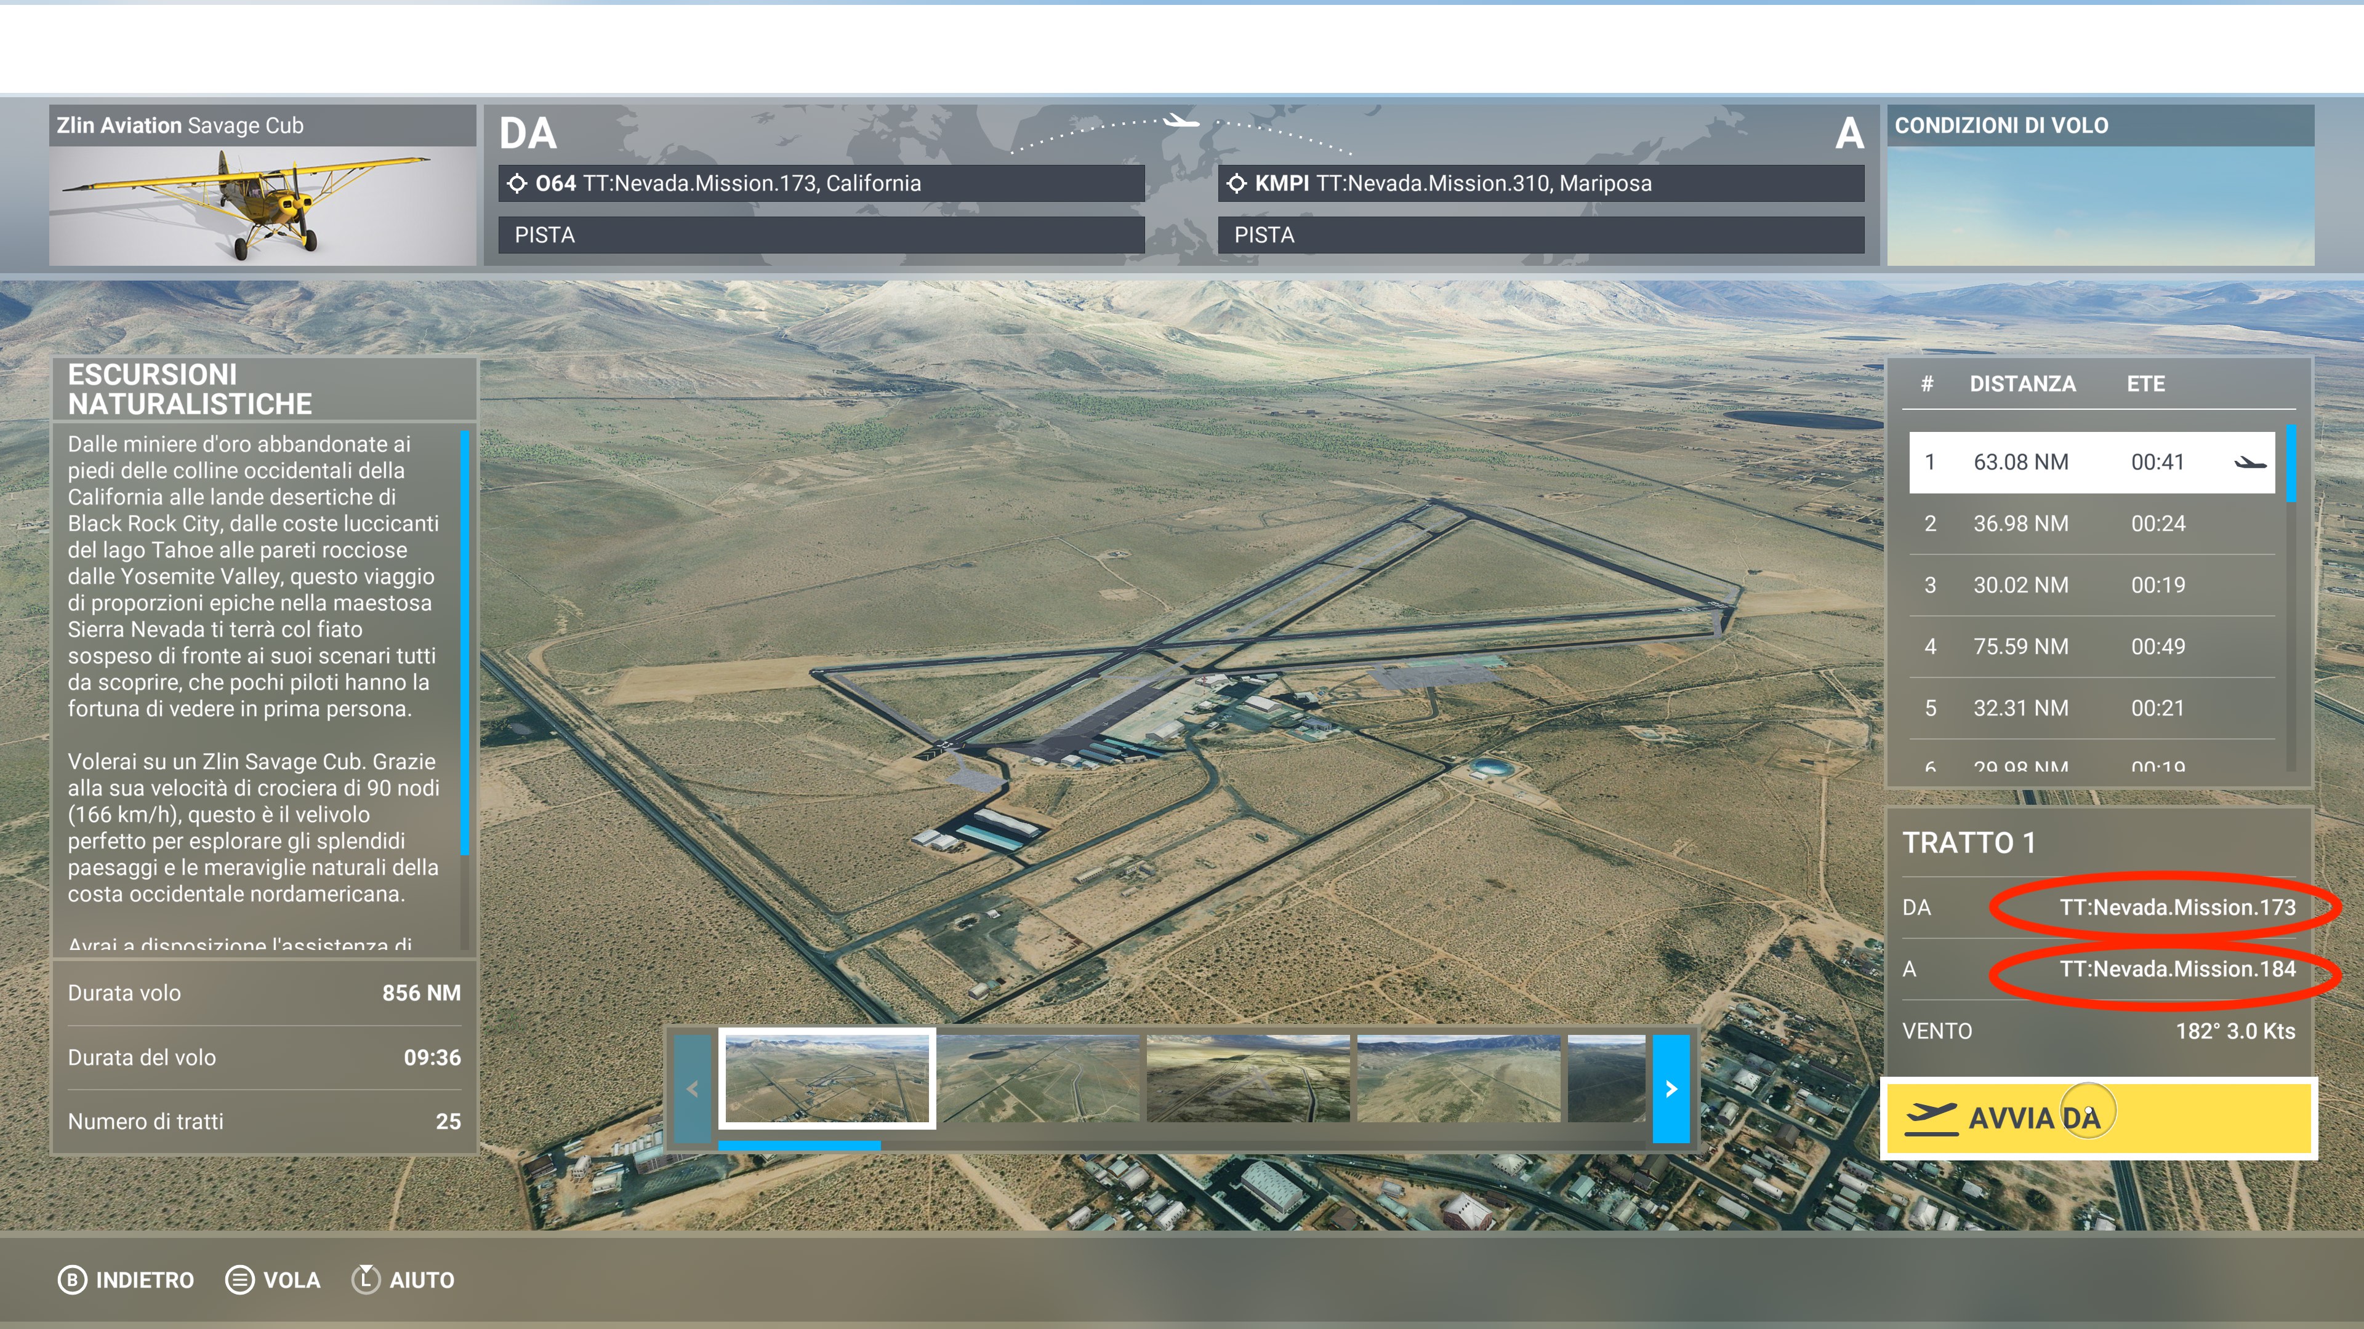Show next gallery images with right arrow
This screenshot has height=1329, width=2364.
1671,1088
